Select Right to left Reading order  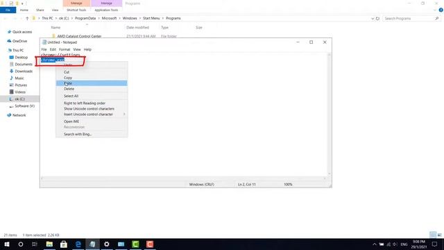[92, 103]
